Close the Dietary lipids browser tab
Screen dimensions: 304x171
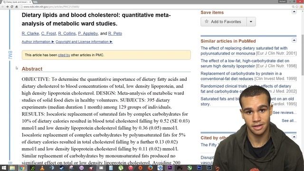pyautogui.click(x=30, y=2)
